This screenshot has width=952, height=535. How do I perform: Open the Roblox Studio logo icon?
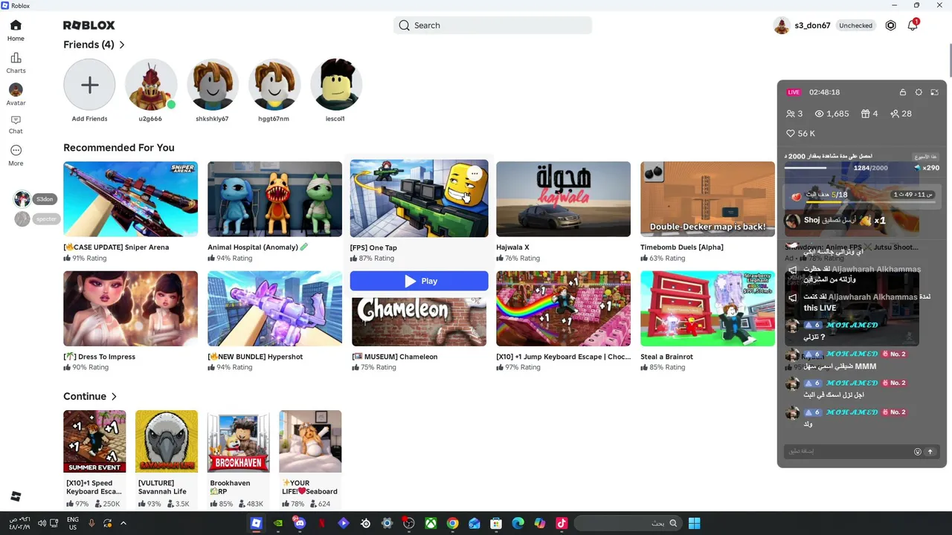(16, 496)
